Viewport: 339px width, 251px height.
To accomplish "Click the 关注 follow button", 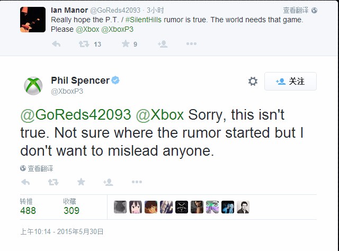I will point(290,82).
